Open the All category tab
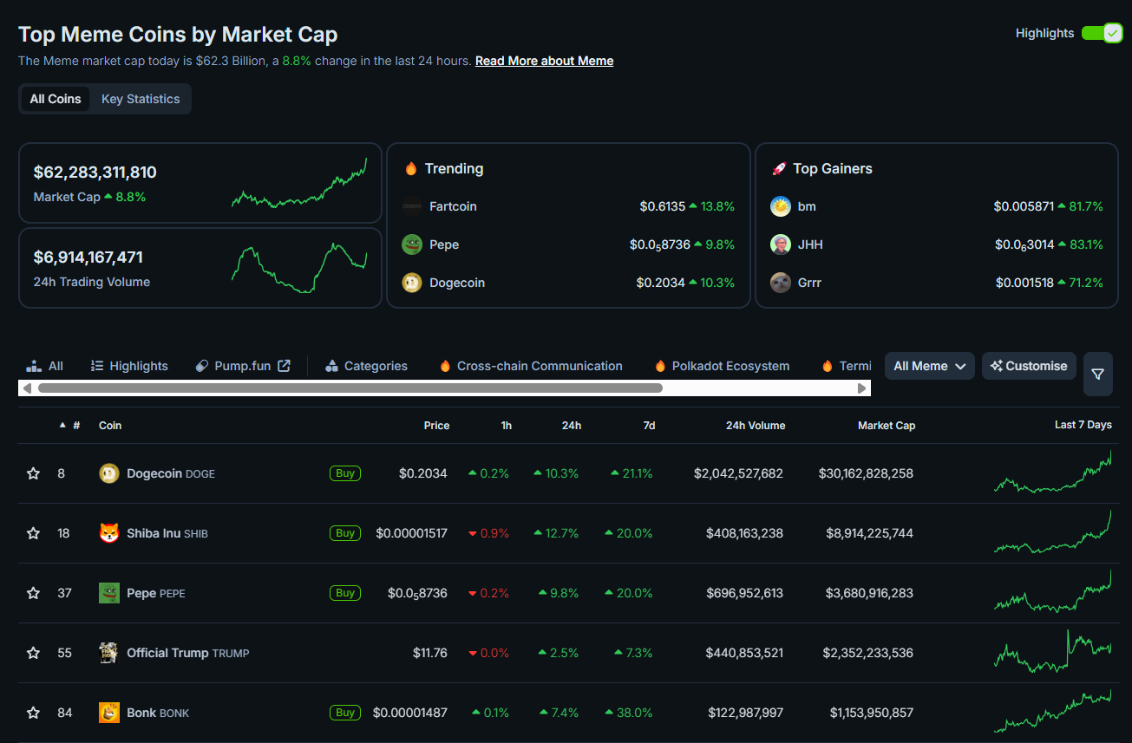 click(44, 366)
